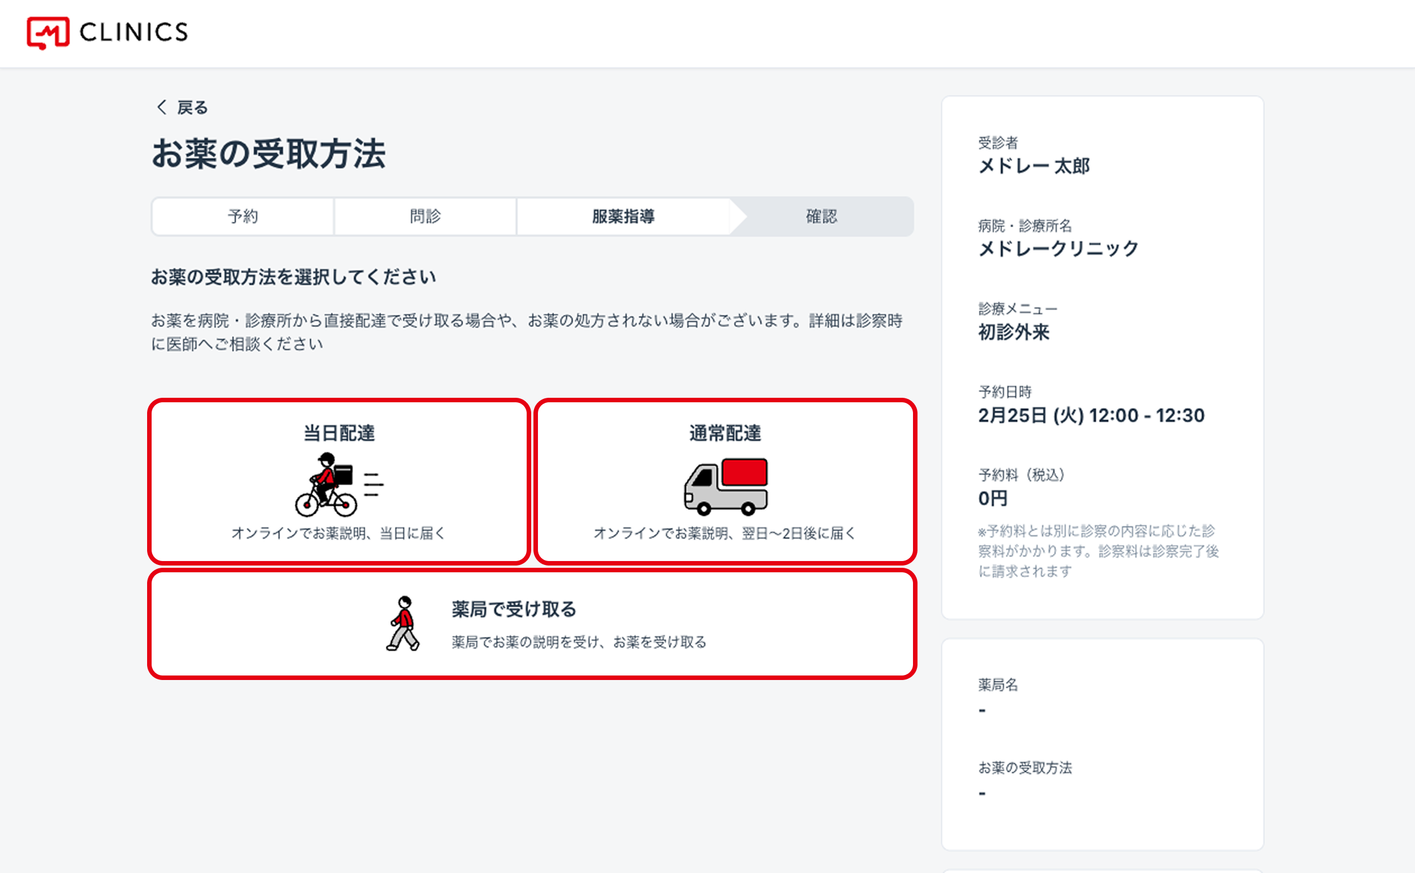Image resolution: width=1415 pixels, height=873 pixels.
Task: Click the back chevron arrow icon
Action: (x=162, y=107)
